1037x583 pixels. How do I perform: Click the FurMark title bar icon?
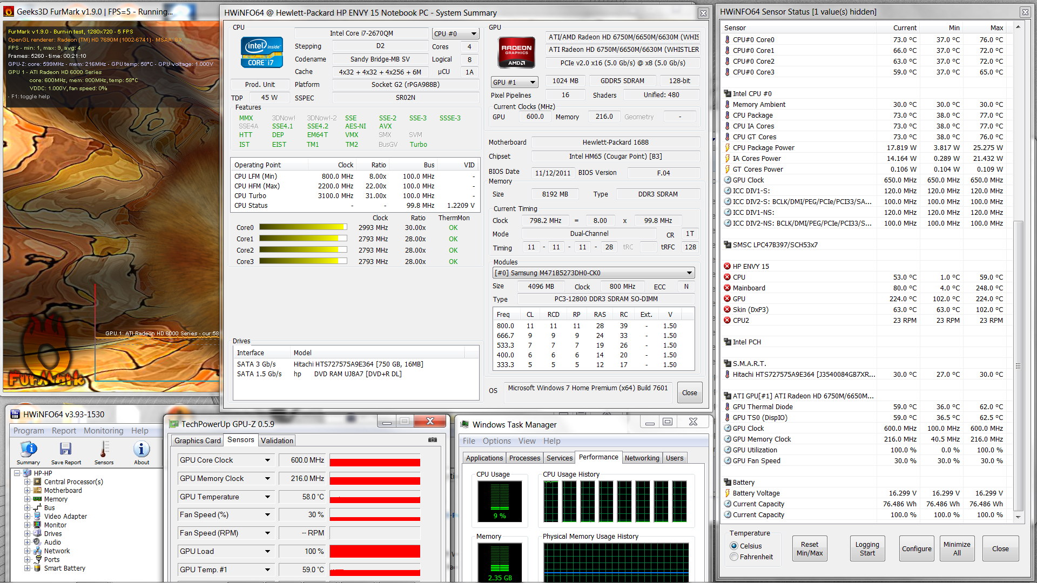[9, 11]
